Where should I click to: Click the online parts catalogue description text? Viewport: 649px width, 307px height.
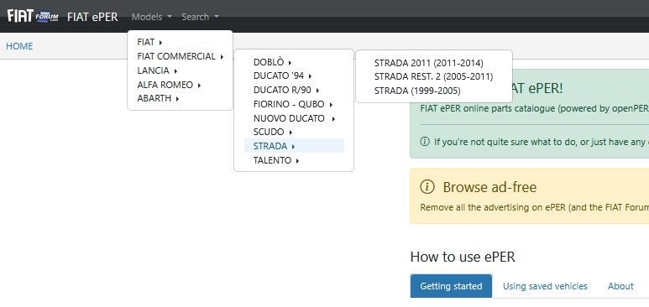pos(534,108)
